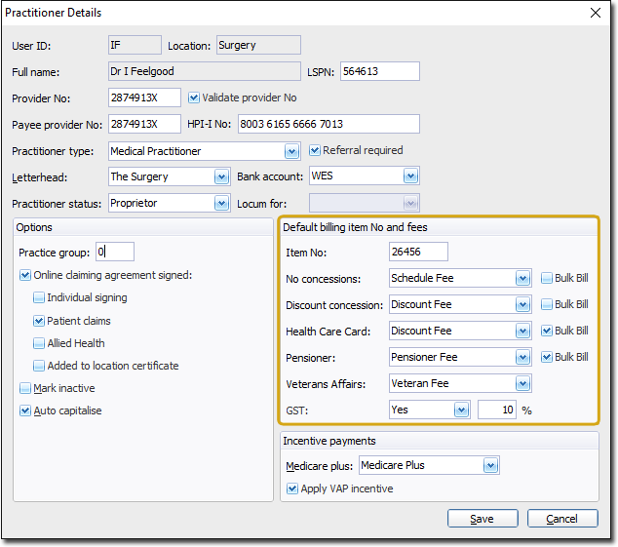Open the Practitioner type dropdown
The image size is (618, 547).
[x=291, y=151]
